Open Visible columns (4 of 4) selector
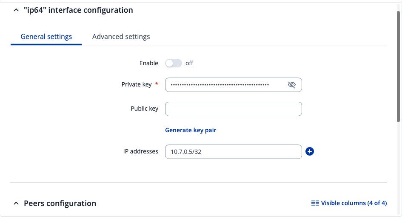Image resolution: width=405 pixels, height=220 pixels. point(354,203)
